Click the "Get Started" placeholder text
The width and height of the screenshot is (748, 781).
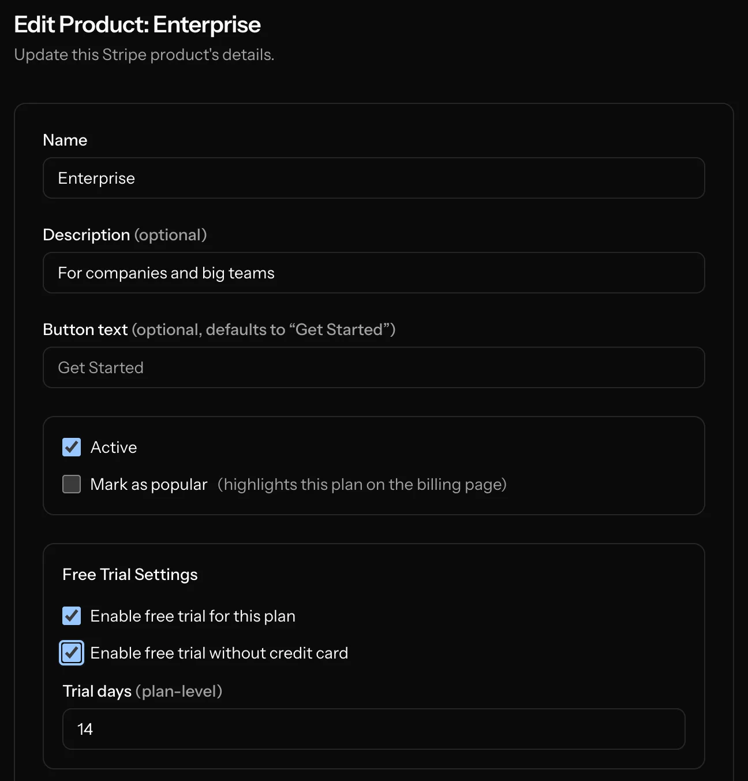point(100,367)
